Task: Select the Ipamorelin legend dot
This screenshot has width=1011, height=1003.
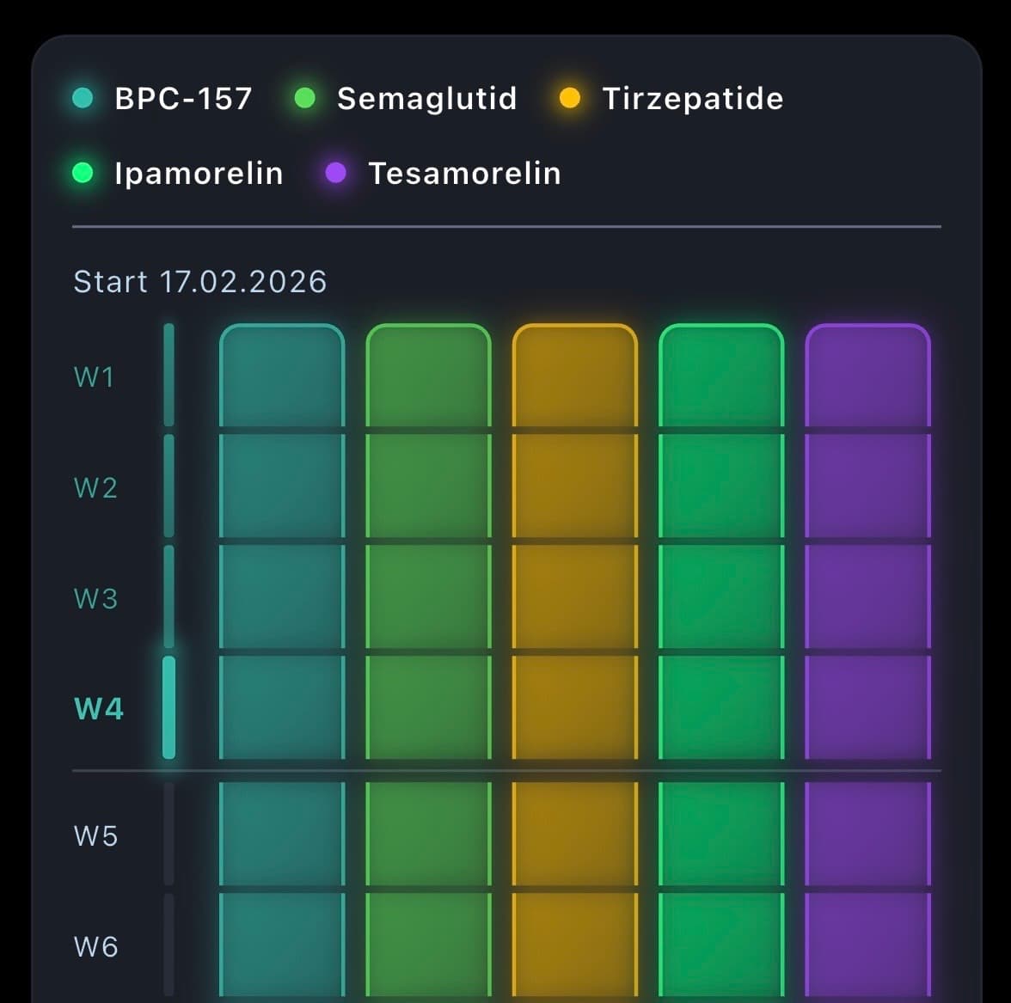Action: (83, 173)
